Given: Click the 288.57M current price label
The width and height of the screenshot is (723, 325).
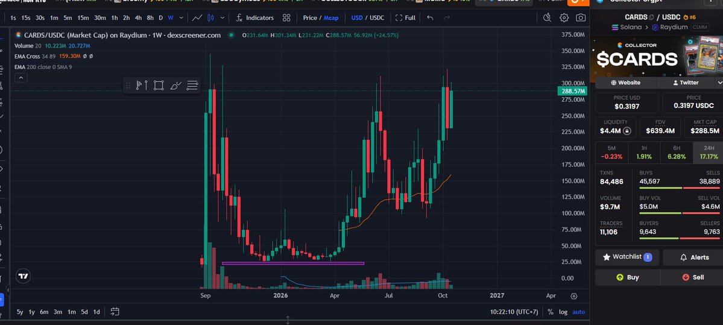Looking at the screenshot, I should pos(573,91).
